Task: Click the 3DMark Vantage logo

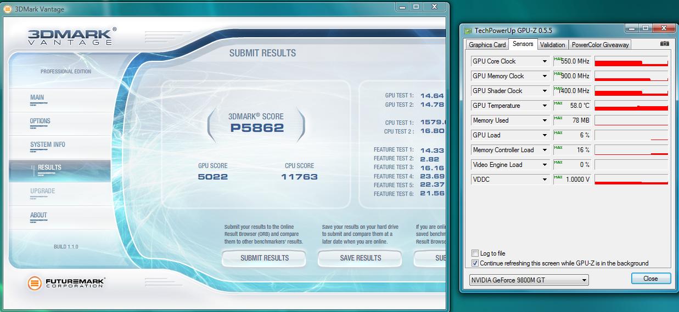Action: point(71,36)
